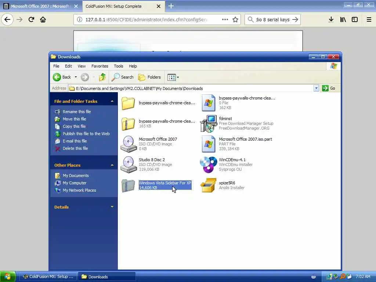Switch to Microsoft Office 2007 browser tab
Image resolution: width=376 pixels, height=282 pixels.
(39, 6)
